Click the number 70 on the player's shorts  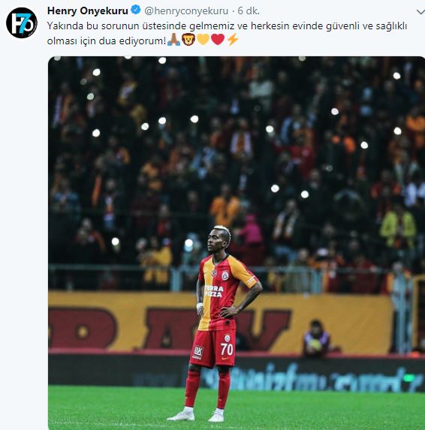coord(227,350)
